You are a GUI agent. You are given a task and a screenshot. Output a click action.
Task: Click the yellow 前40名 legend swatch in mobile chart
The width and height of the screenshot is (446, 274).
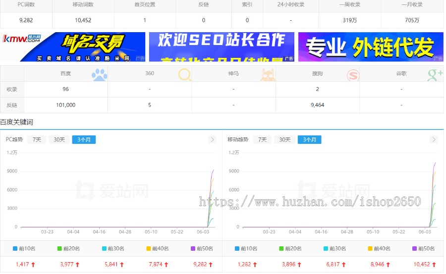pyautogui.click(x=370, y=249)
